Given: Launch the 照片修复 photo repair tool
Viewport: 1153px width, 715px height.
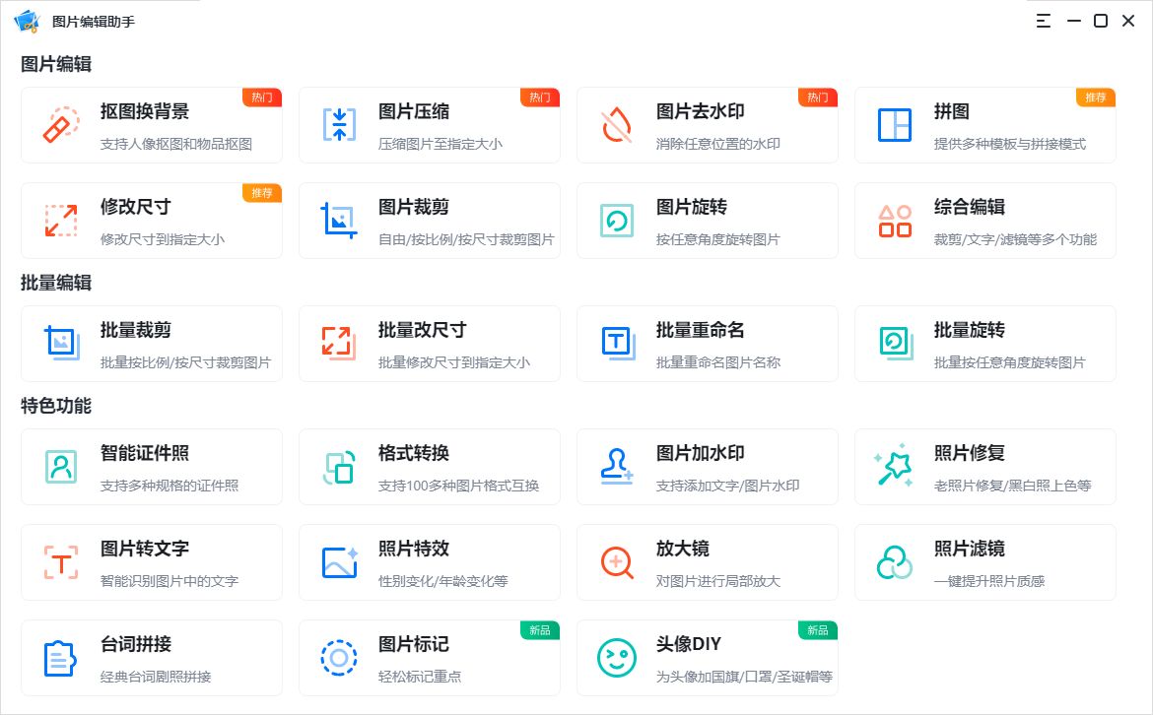Looking at the screenshot, I should [985, 465].
